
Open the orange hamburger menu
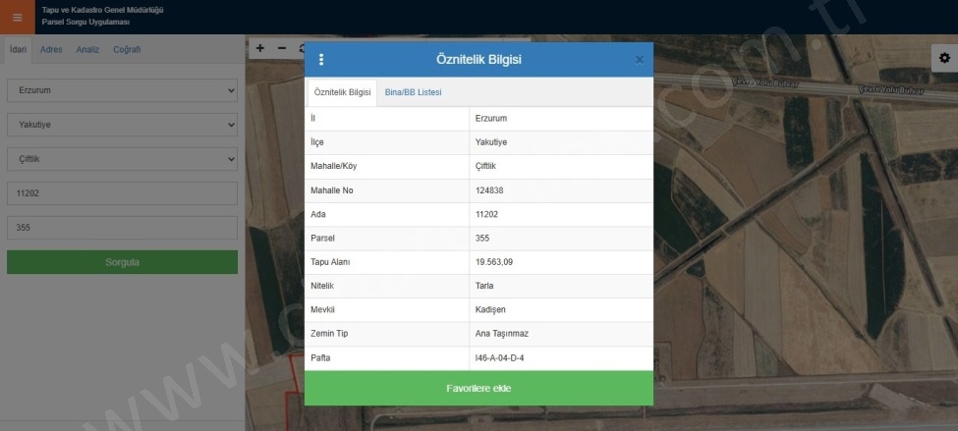pos(17,17)
